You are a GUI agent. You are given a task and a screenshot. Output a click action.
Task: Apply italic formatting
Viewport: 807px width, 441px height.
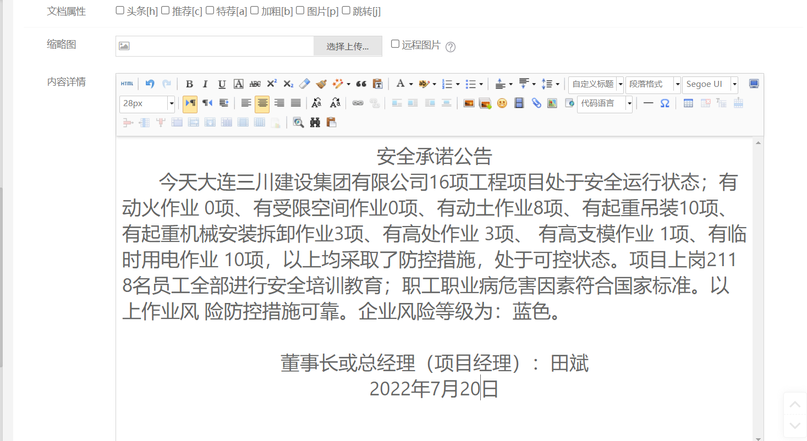click(x=205, y=84)
